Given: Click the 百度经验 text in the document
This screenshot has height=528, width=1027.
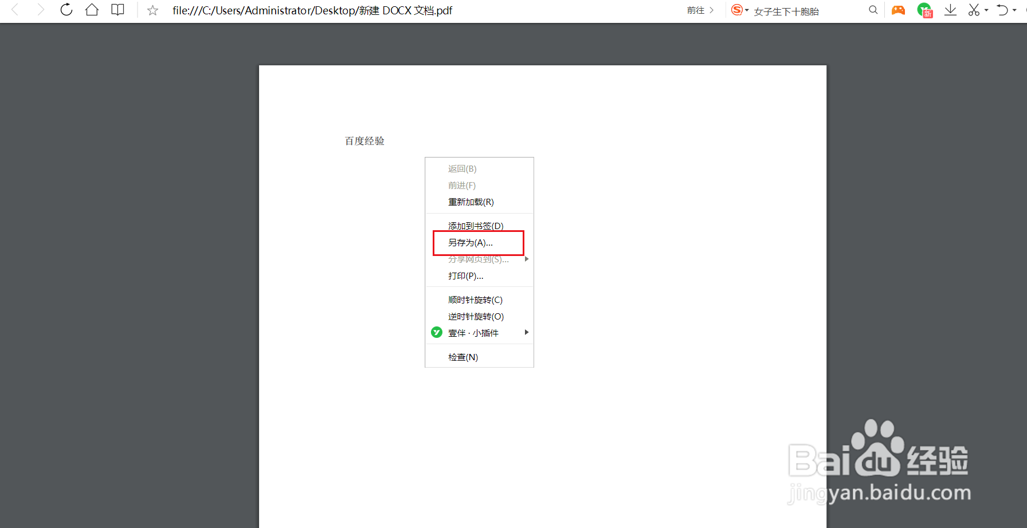Looking at the screenshot, I should [364, 141].
